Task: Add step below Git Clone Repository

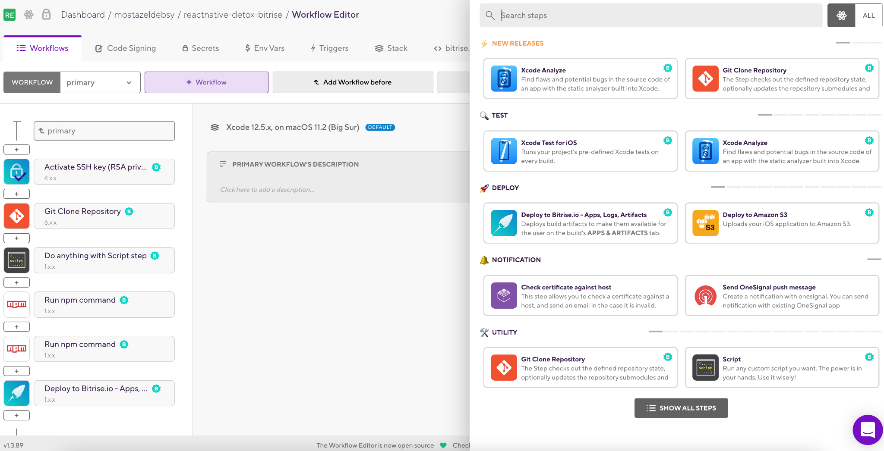Action: point(17,238)
